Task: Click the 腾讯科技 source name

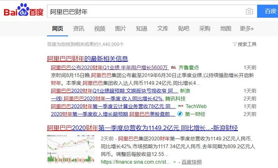Action: [175, 99]
